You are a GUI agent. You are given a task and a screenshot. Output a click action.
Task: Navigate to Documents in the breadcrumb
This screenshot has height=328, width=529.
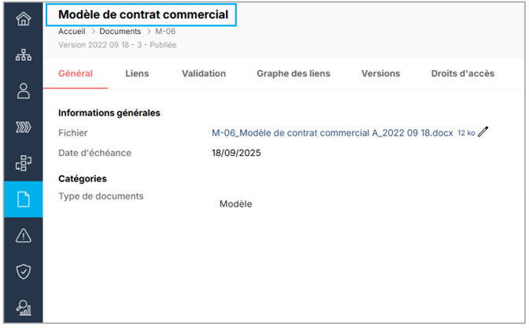pyautogui.click(x=120, y=32)
